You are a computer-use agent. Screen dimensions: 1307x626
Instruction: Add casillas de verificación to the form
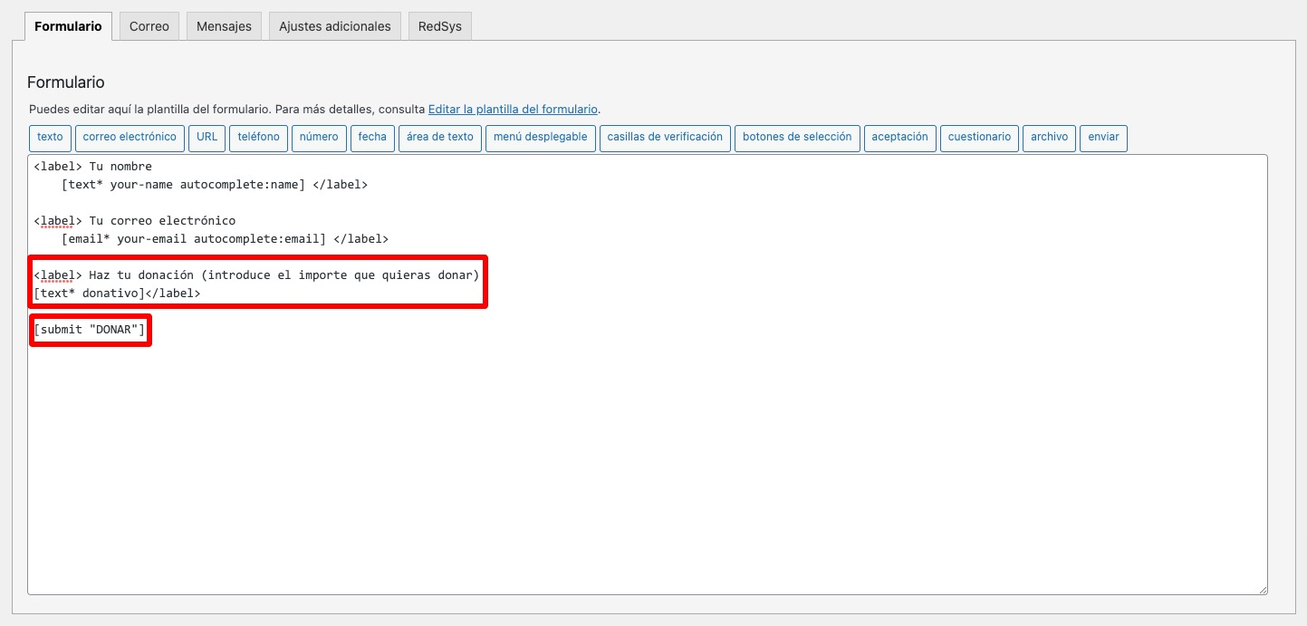click(665, 138)
